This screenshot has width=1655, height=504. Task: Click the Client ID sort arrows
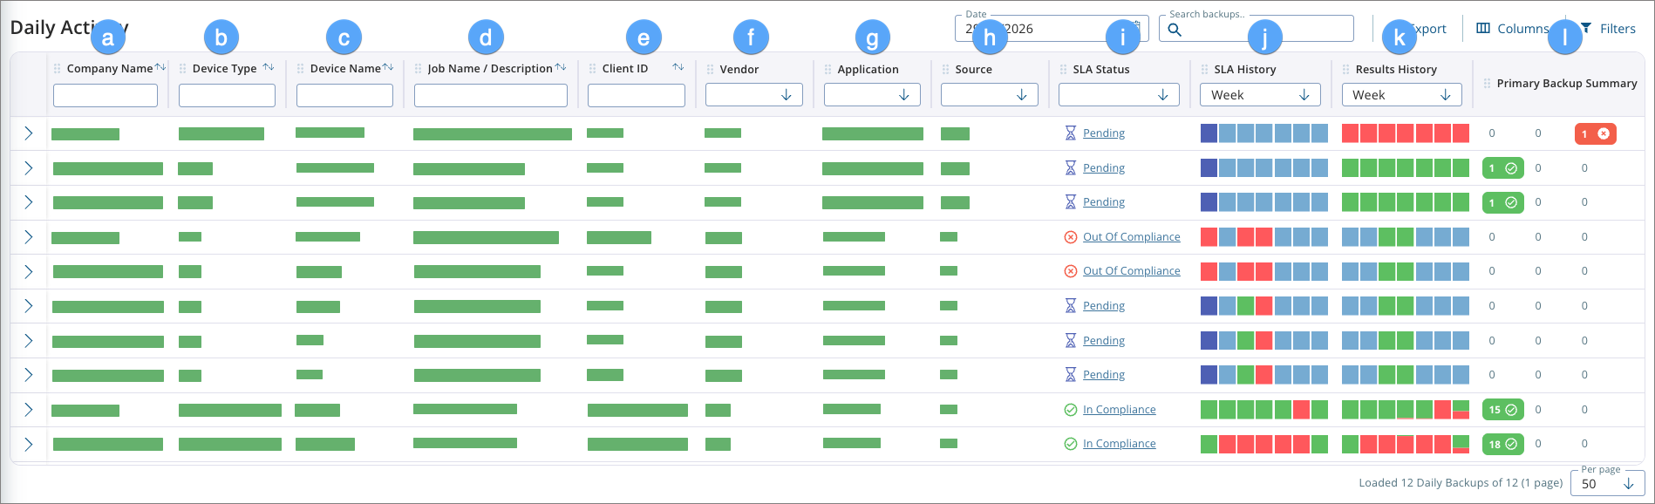coord(678,67)
